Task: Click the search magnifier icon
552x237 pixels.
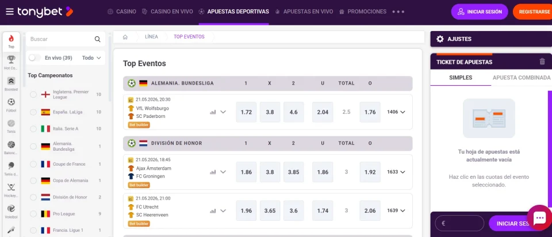Action: (98, 39)
